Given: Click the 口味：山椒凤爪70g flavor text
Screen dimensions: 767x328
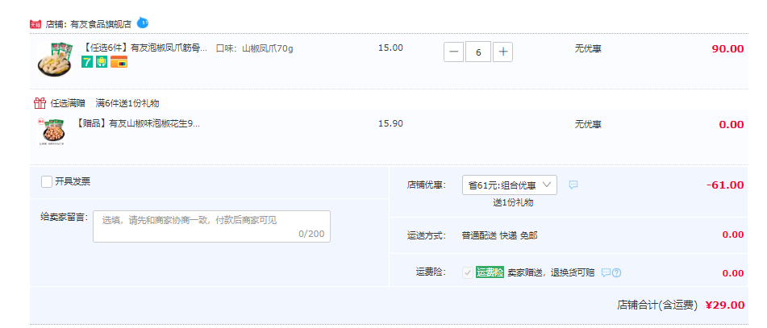Looking at the screenshot, I should [x=254, y=48].
